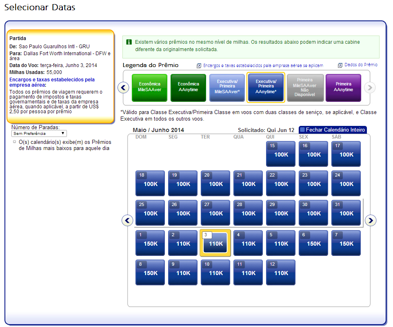
Task: Select June 12 date with 110K
Action: pyautogui.click(x=281, y=272)
